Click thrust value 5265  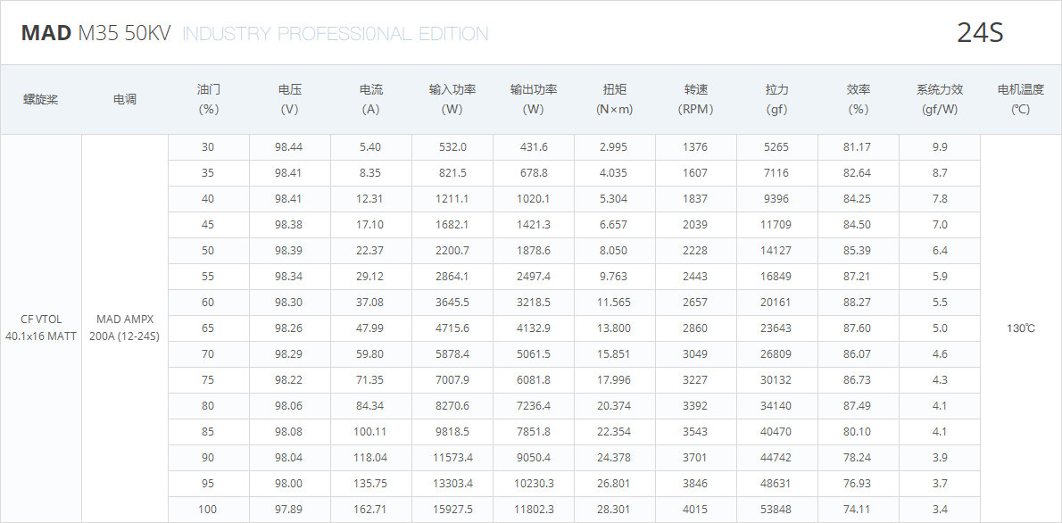(x=776, y=147)
